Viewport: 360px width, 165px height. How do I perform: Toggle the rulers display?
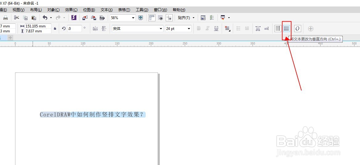tap(152, 18)
